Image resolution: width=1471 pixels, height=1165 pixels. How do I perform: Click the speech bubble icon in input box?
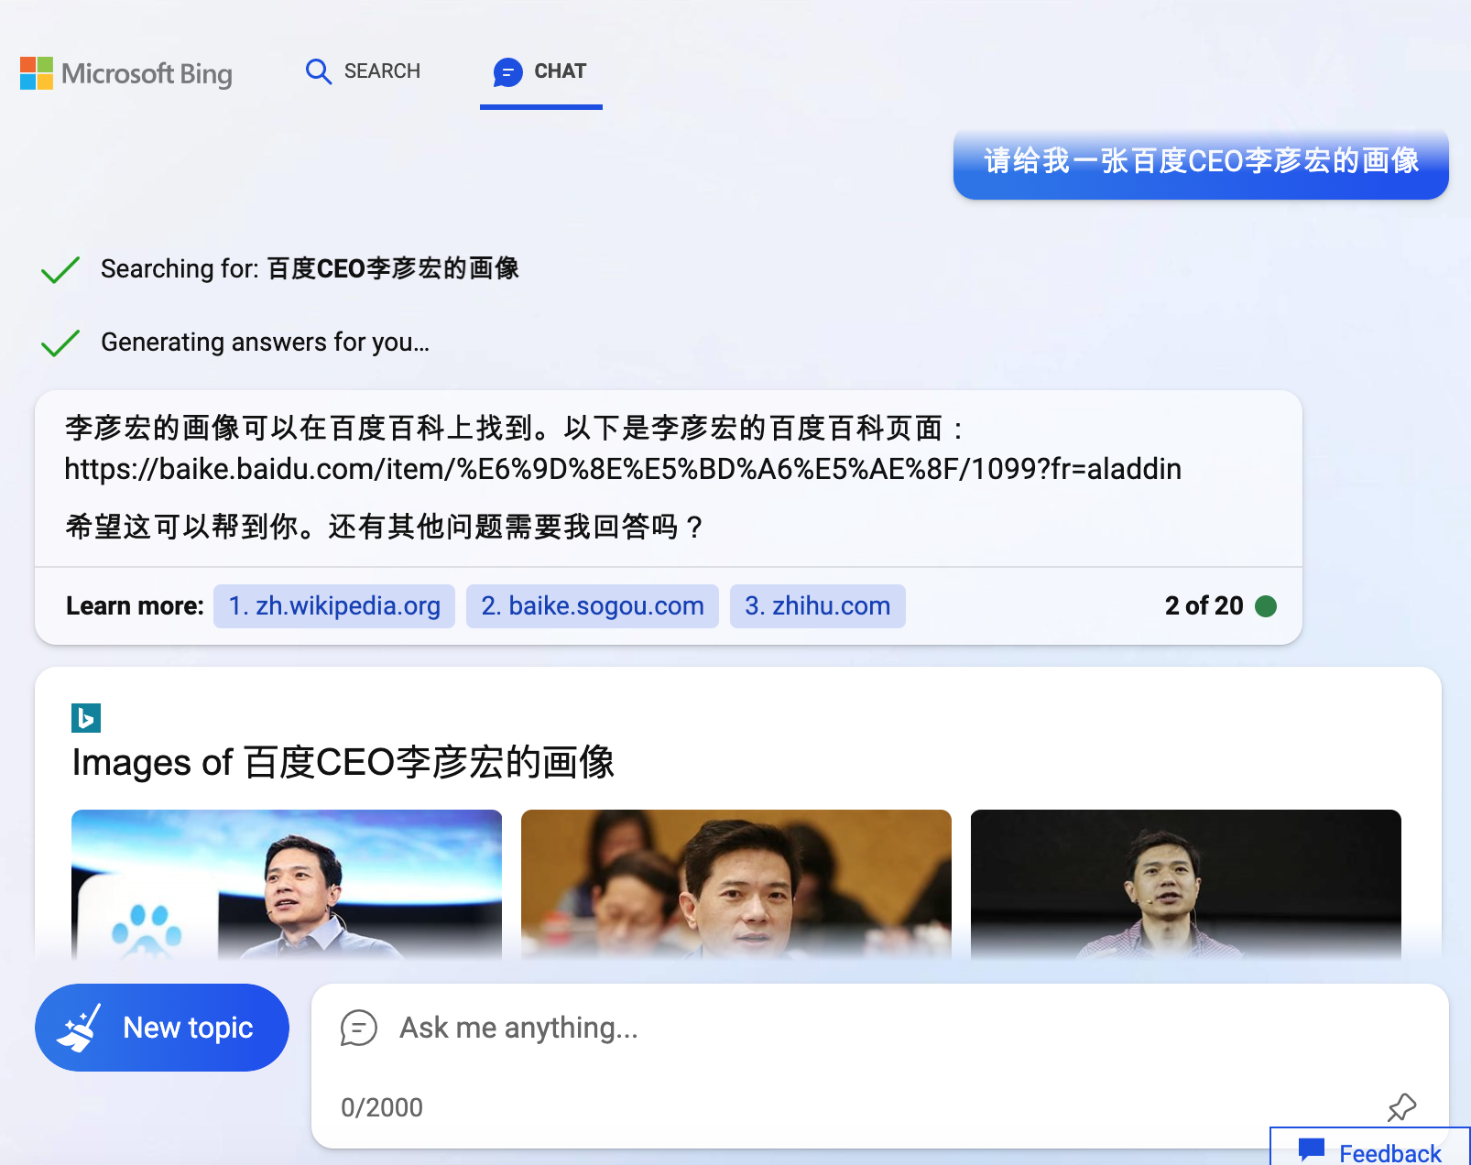pyautogui.click(x=359, y=1028)
